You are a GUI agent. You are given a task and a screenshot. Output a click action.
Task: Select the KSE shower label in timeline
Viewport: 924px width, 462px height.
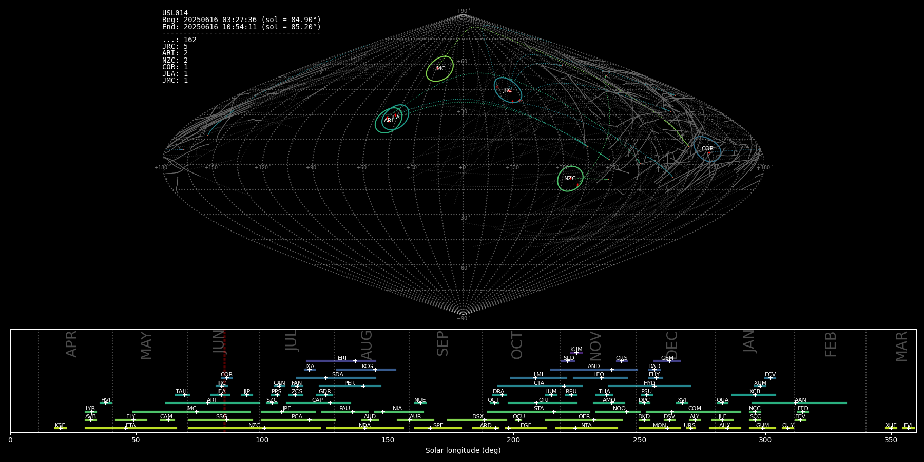click(60, 425)
